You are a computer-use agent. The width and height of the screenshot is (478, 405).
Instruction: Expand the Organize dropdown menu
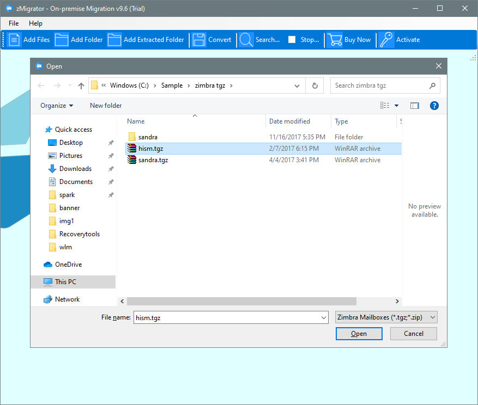click(57, 106)
